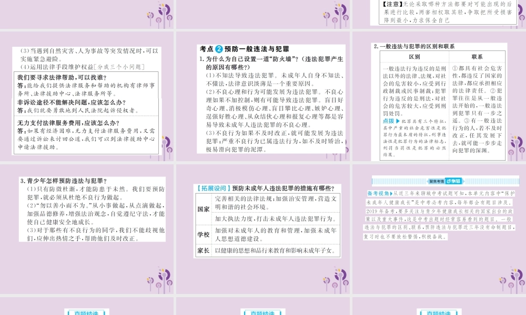Click the cell 加大执法力度,打击未成年人违法犯罪行为
The image size is (526, 315).
[276, 219]
